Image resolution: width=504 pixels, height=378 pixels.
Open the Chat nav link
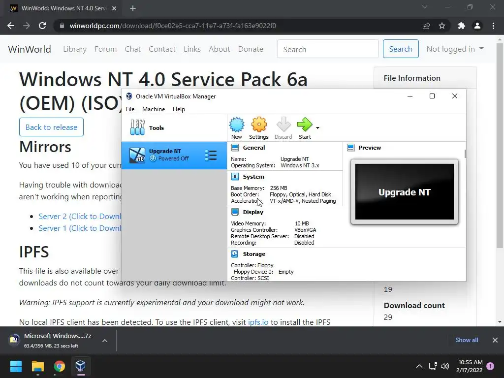133,49
